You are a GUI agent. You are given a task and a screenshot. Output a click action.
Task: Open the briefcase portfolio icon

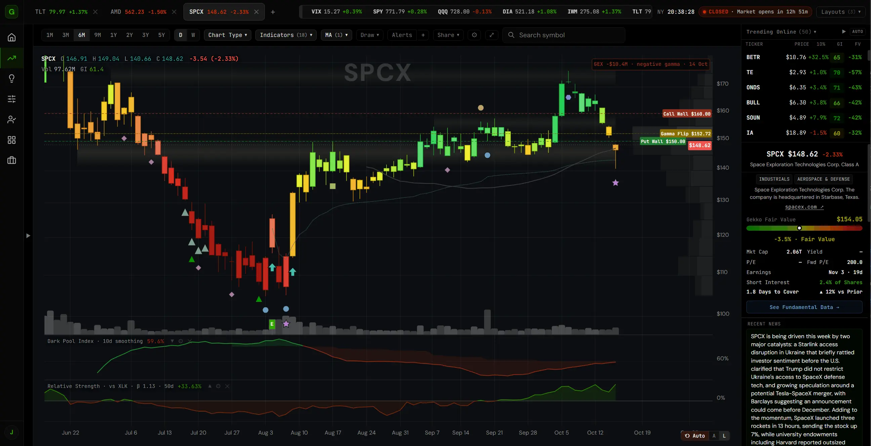tap(11, 160)
